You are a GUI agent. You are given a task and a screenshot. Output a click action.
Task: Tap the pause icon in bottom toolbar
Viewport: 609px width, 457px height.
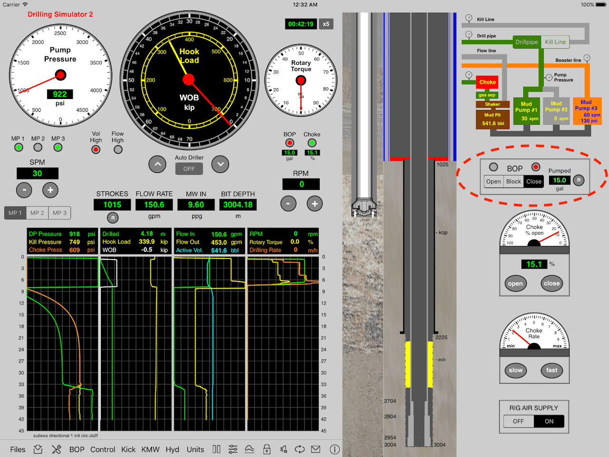click(x=216, y=449)
